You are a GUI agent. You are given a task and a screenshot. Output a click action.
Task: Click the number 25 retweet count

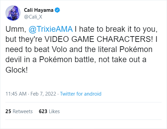pos(8,111)
